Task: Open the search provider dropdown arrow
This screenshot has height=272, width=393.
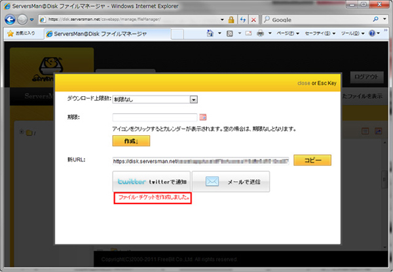Action: pyautogui.click(x=384, y=19)
